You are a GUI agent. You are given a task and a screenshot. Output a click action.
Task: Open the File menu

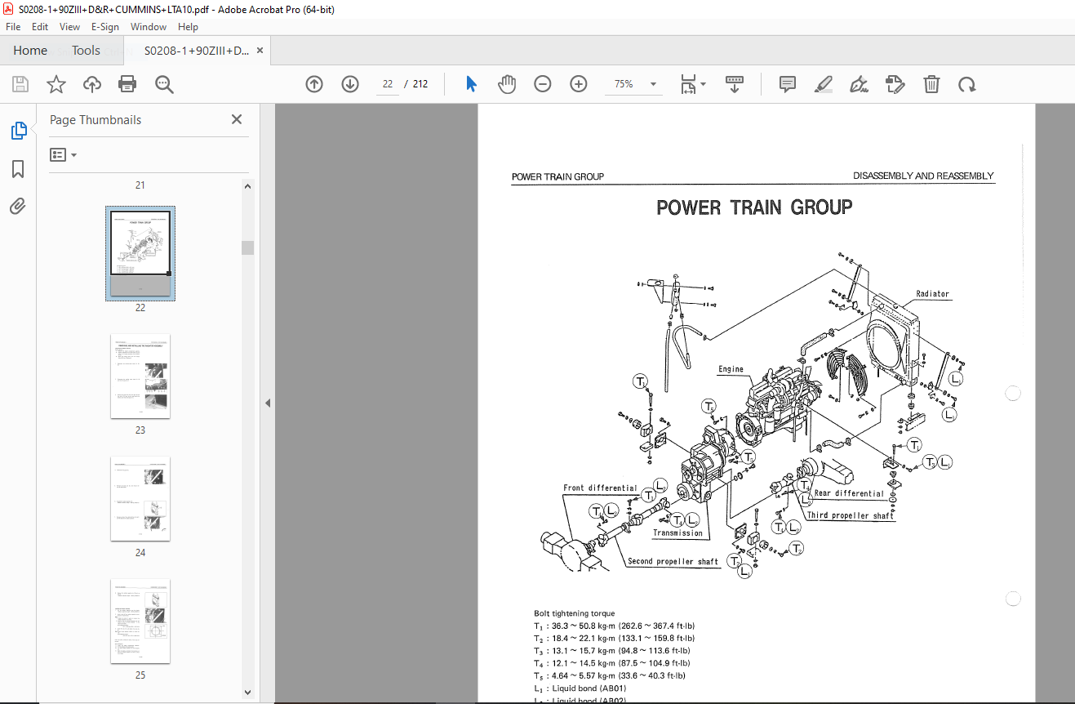pyautogui.click(x=13, y=27)
